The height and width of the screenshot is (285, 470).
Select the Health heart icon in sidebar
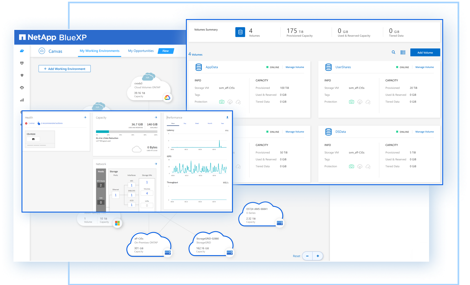tap(22, 63)
